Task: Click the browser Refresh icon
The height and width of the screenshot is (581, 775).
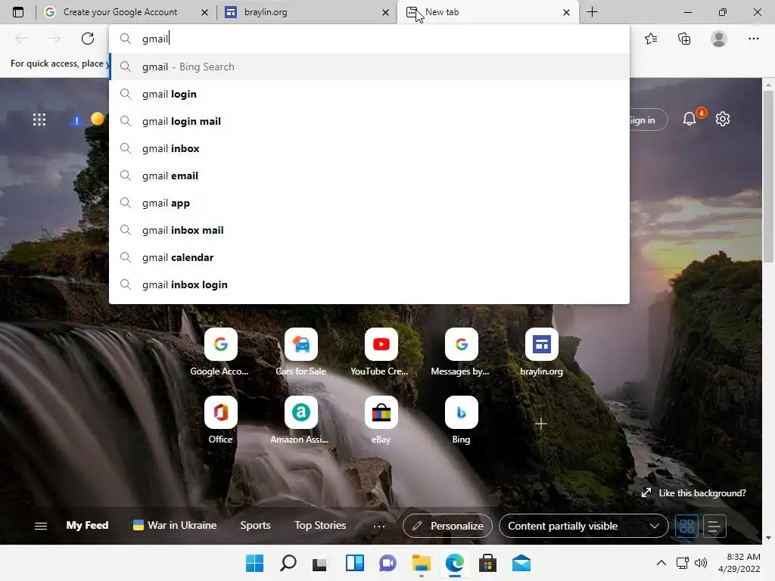Action: pos(88,39)
